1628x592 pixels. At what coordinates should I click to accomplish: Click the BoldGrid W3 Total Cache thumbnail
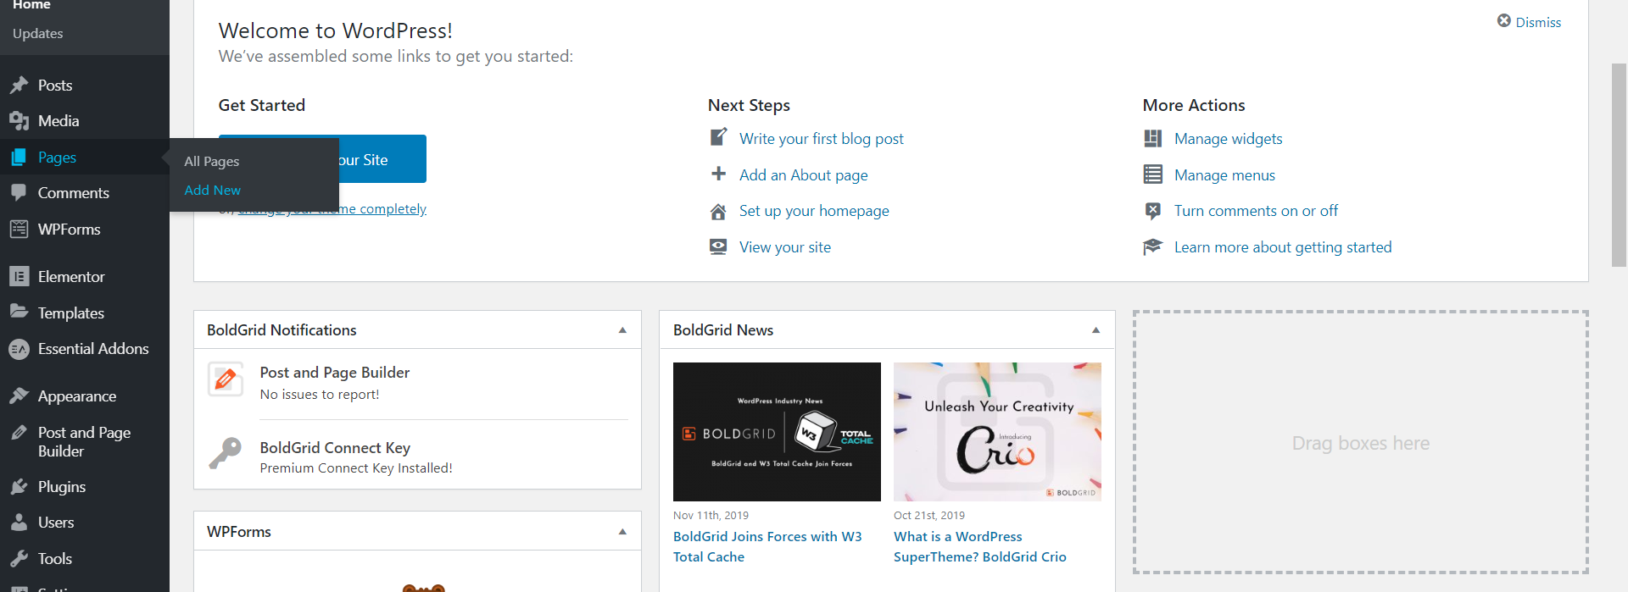click(x=777, y=432)
